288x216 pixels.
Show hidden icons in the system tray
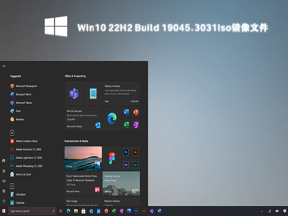click(x=262, y=211)
